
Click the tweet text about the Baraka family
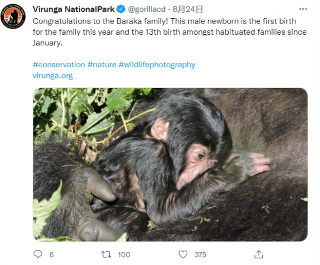160,32
